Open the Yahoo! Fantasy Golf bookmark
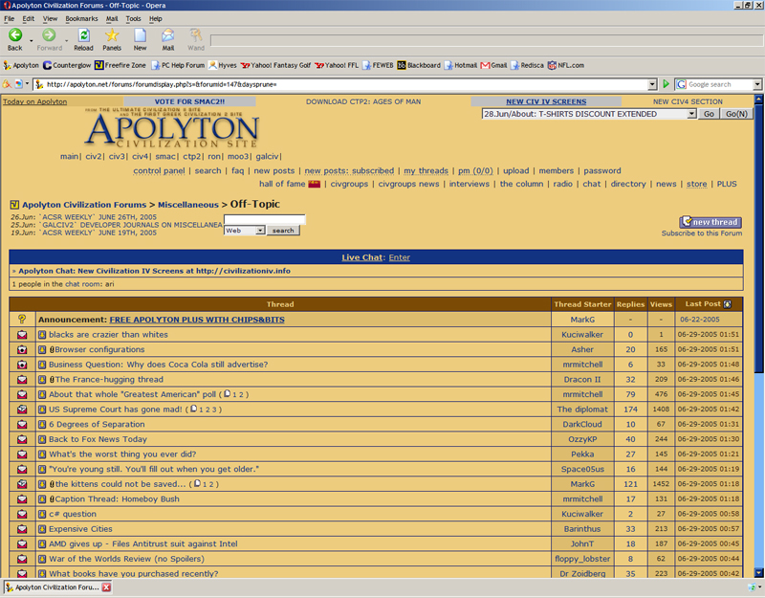This screenshot has height=598, width=765. (x=275, y=65)
